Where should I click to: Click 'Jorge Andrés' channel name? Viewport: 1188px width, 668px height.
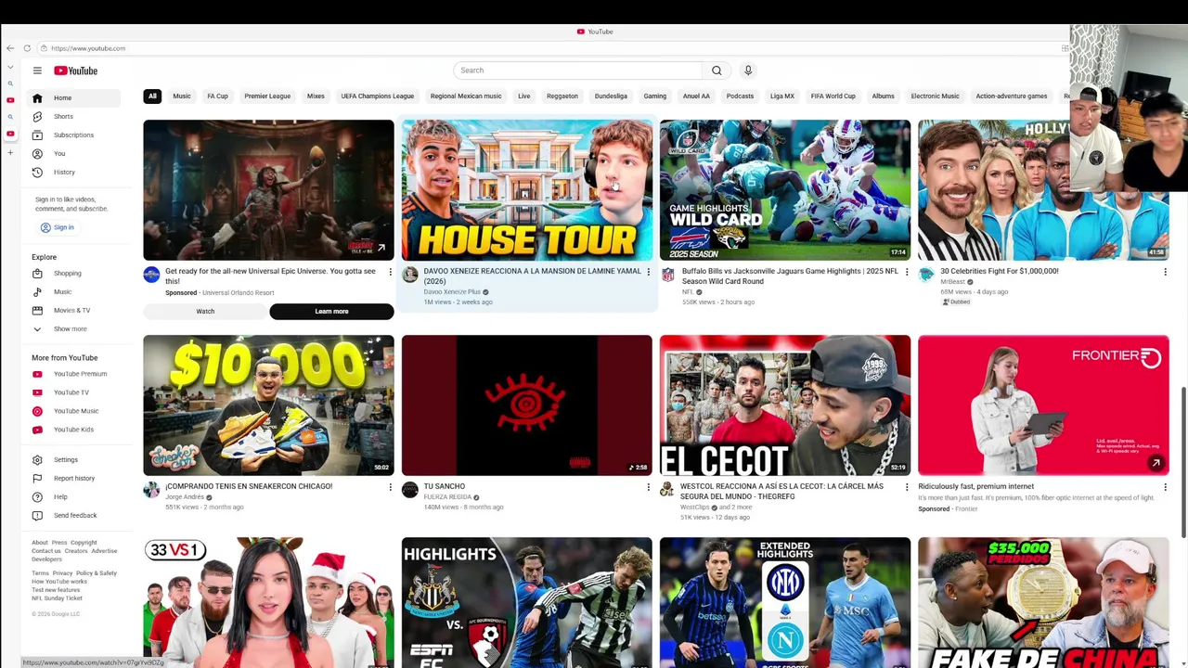tap(185, 497)
